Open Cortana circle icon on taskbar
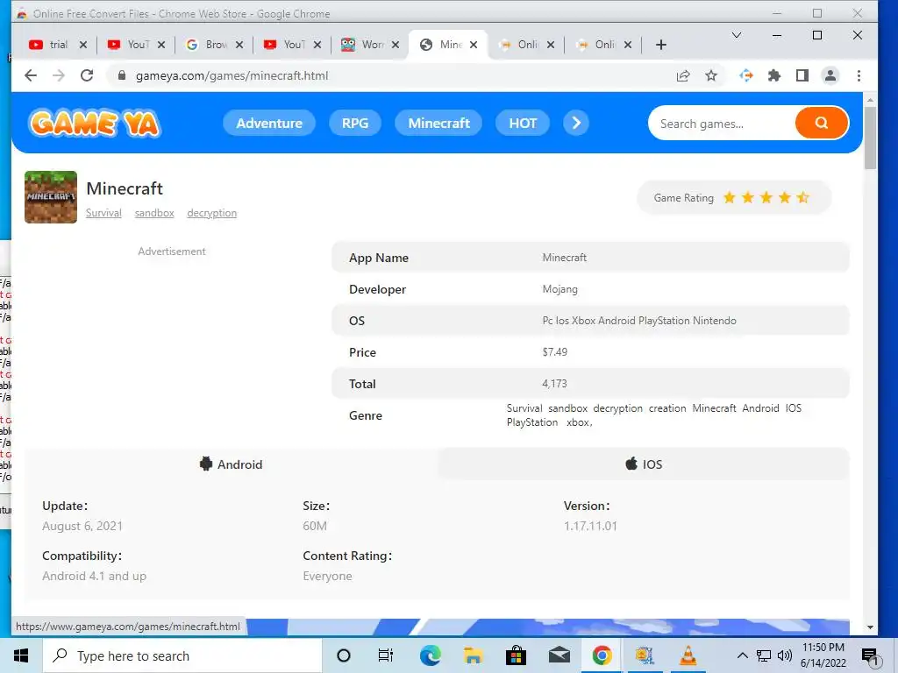The width and height of the screenshot is (898, 673). pos(344,655)
